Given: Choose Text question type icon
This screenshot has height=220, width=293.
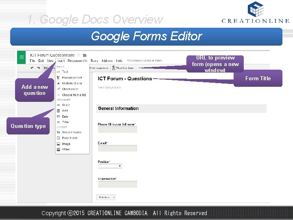Looking at the screenshot, I should point(58,72).
